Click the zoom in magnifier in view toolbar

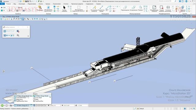pyautogui.click(x=14, y=19)
